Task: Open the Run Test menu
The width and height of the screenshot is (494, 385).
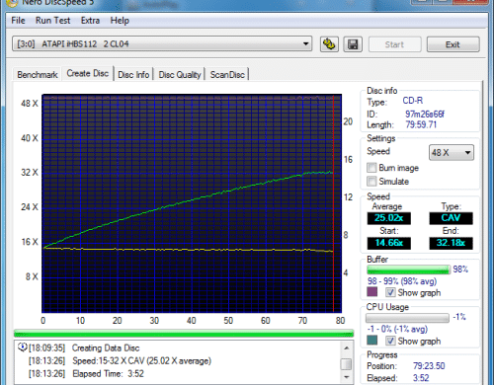Action: 52,21
